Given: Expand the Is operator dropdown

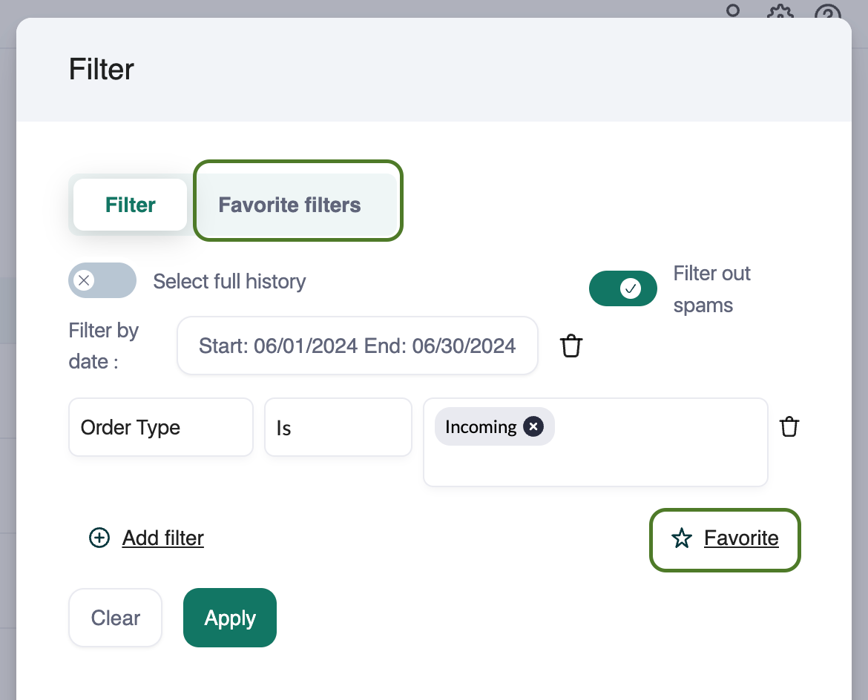Looking at the screenshot, I should 338,428.
